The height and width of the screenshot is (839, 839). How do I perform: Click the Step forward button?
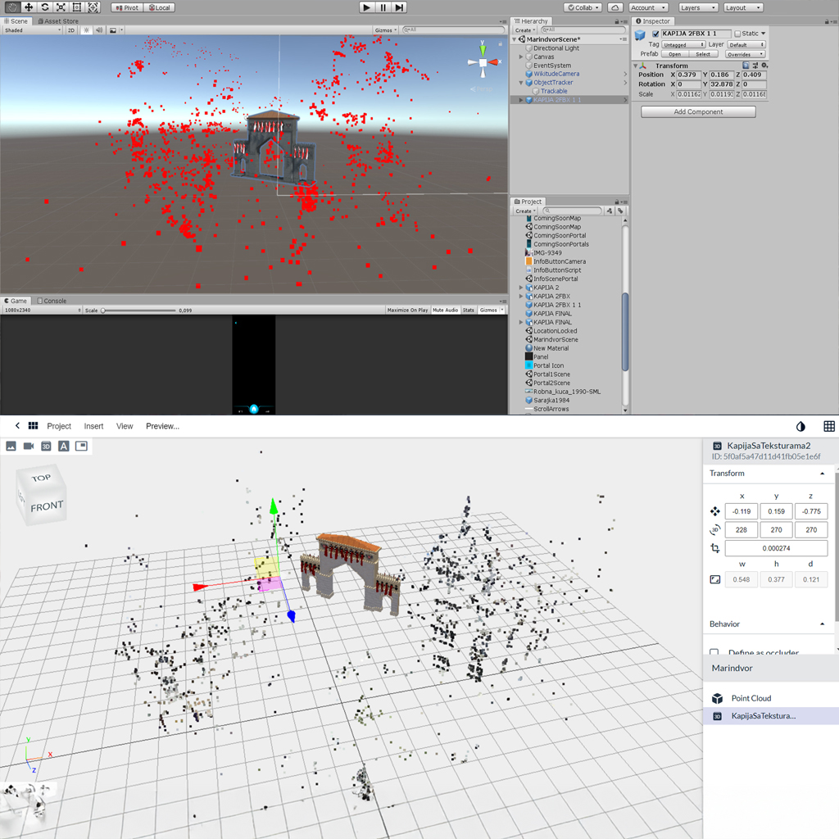point(399,7)
